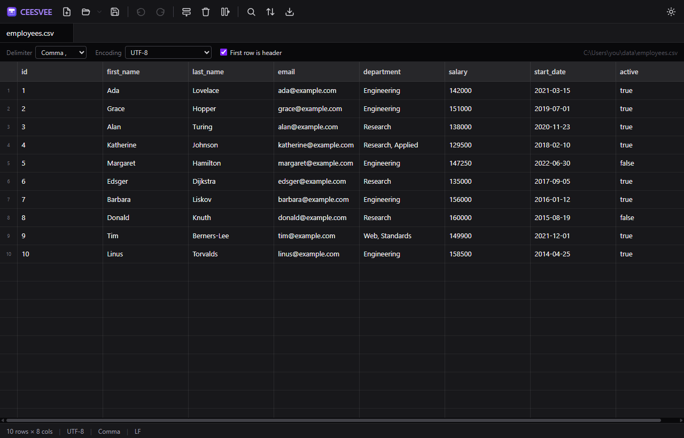The image size is (684, 438).
Task: Click the cell containing Knuth
Action: click(231, 218)
